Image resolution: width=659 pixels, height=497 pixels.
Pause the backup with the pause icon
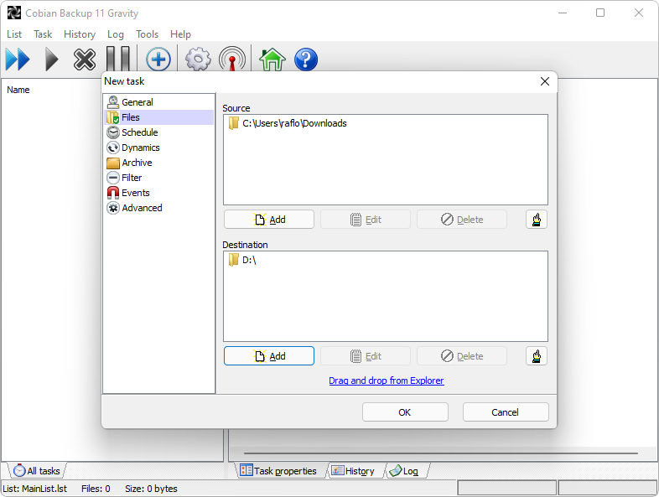[x=117, y=60]
